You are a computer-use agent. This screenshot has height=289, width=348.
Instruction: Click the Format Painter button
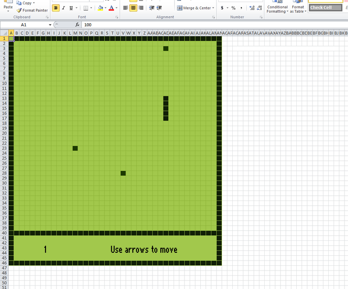click(32, 11)
